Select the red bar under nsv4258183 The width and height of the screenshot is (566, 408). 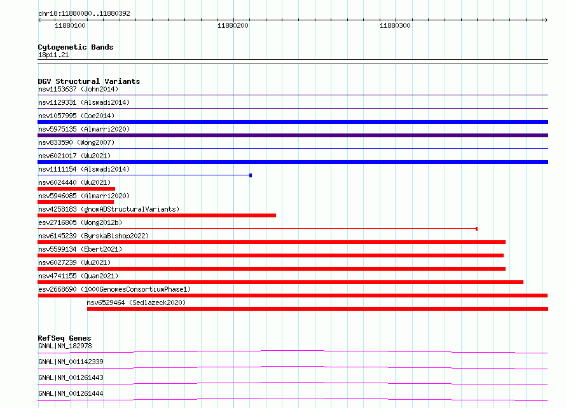click(x=156, y=215)
